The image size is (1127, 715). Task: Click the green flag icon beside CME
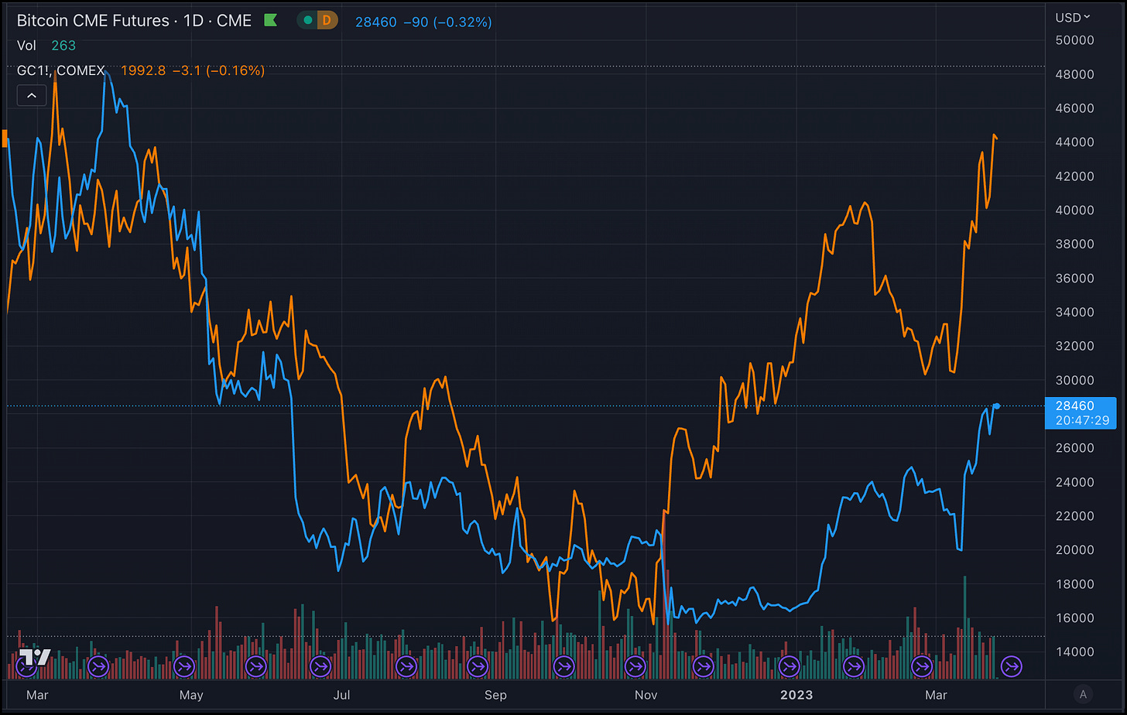pos(271,20)
